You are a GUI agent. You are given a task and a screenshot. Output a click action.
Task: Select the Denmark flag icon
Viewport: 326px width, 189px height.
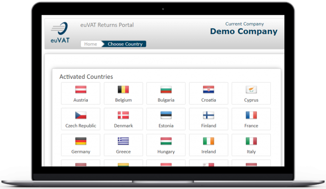tap(123, 115)
